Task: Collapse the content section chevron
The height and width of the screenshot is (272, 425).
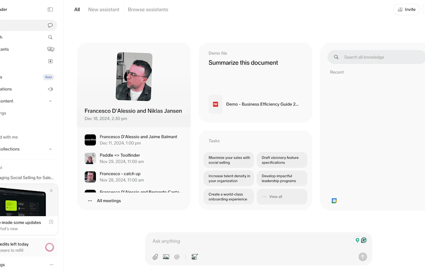Action: [x=50, y=101]
